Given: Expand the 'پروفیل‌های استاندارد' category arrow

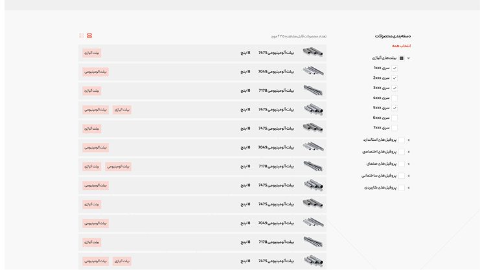Looking at the screenshot, I should click(409, 140).
